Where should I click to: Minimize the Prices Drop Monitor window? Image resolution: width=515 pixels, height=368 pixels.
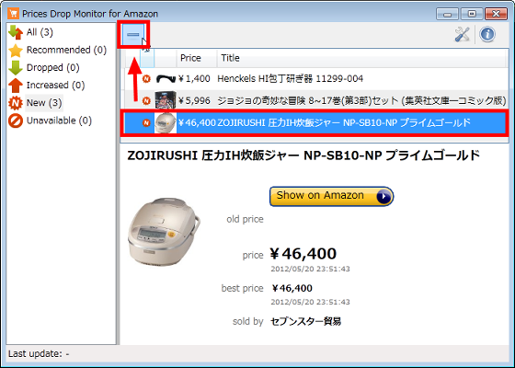click(447, 14)
